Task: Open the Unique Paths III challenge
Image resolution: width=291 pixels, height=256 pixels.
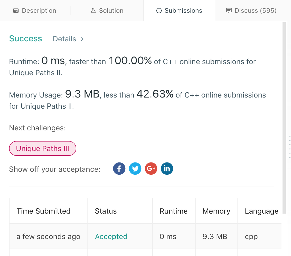Action: (43, 148)
